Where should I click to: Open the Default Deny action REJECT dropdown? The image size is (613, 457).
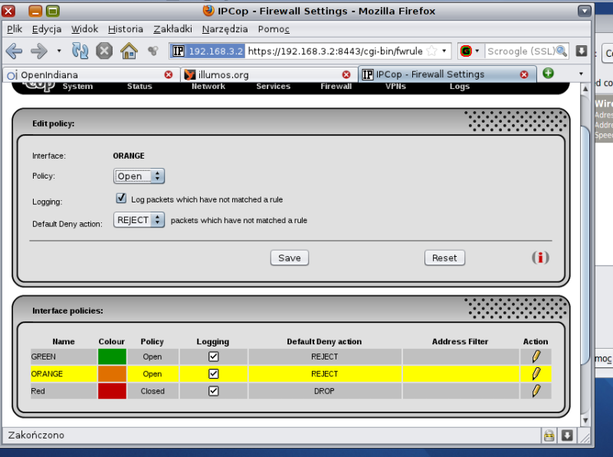(139, 220)
